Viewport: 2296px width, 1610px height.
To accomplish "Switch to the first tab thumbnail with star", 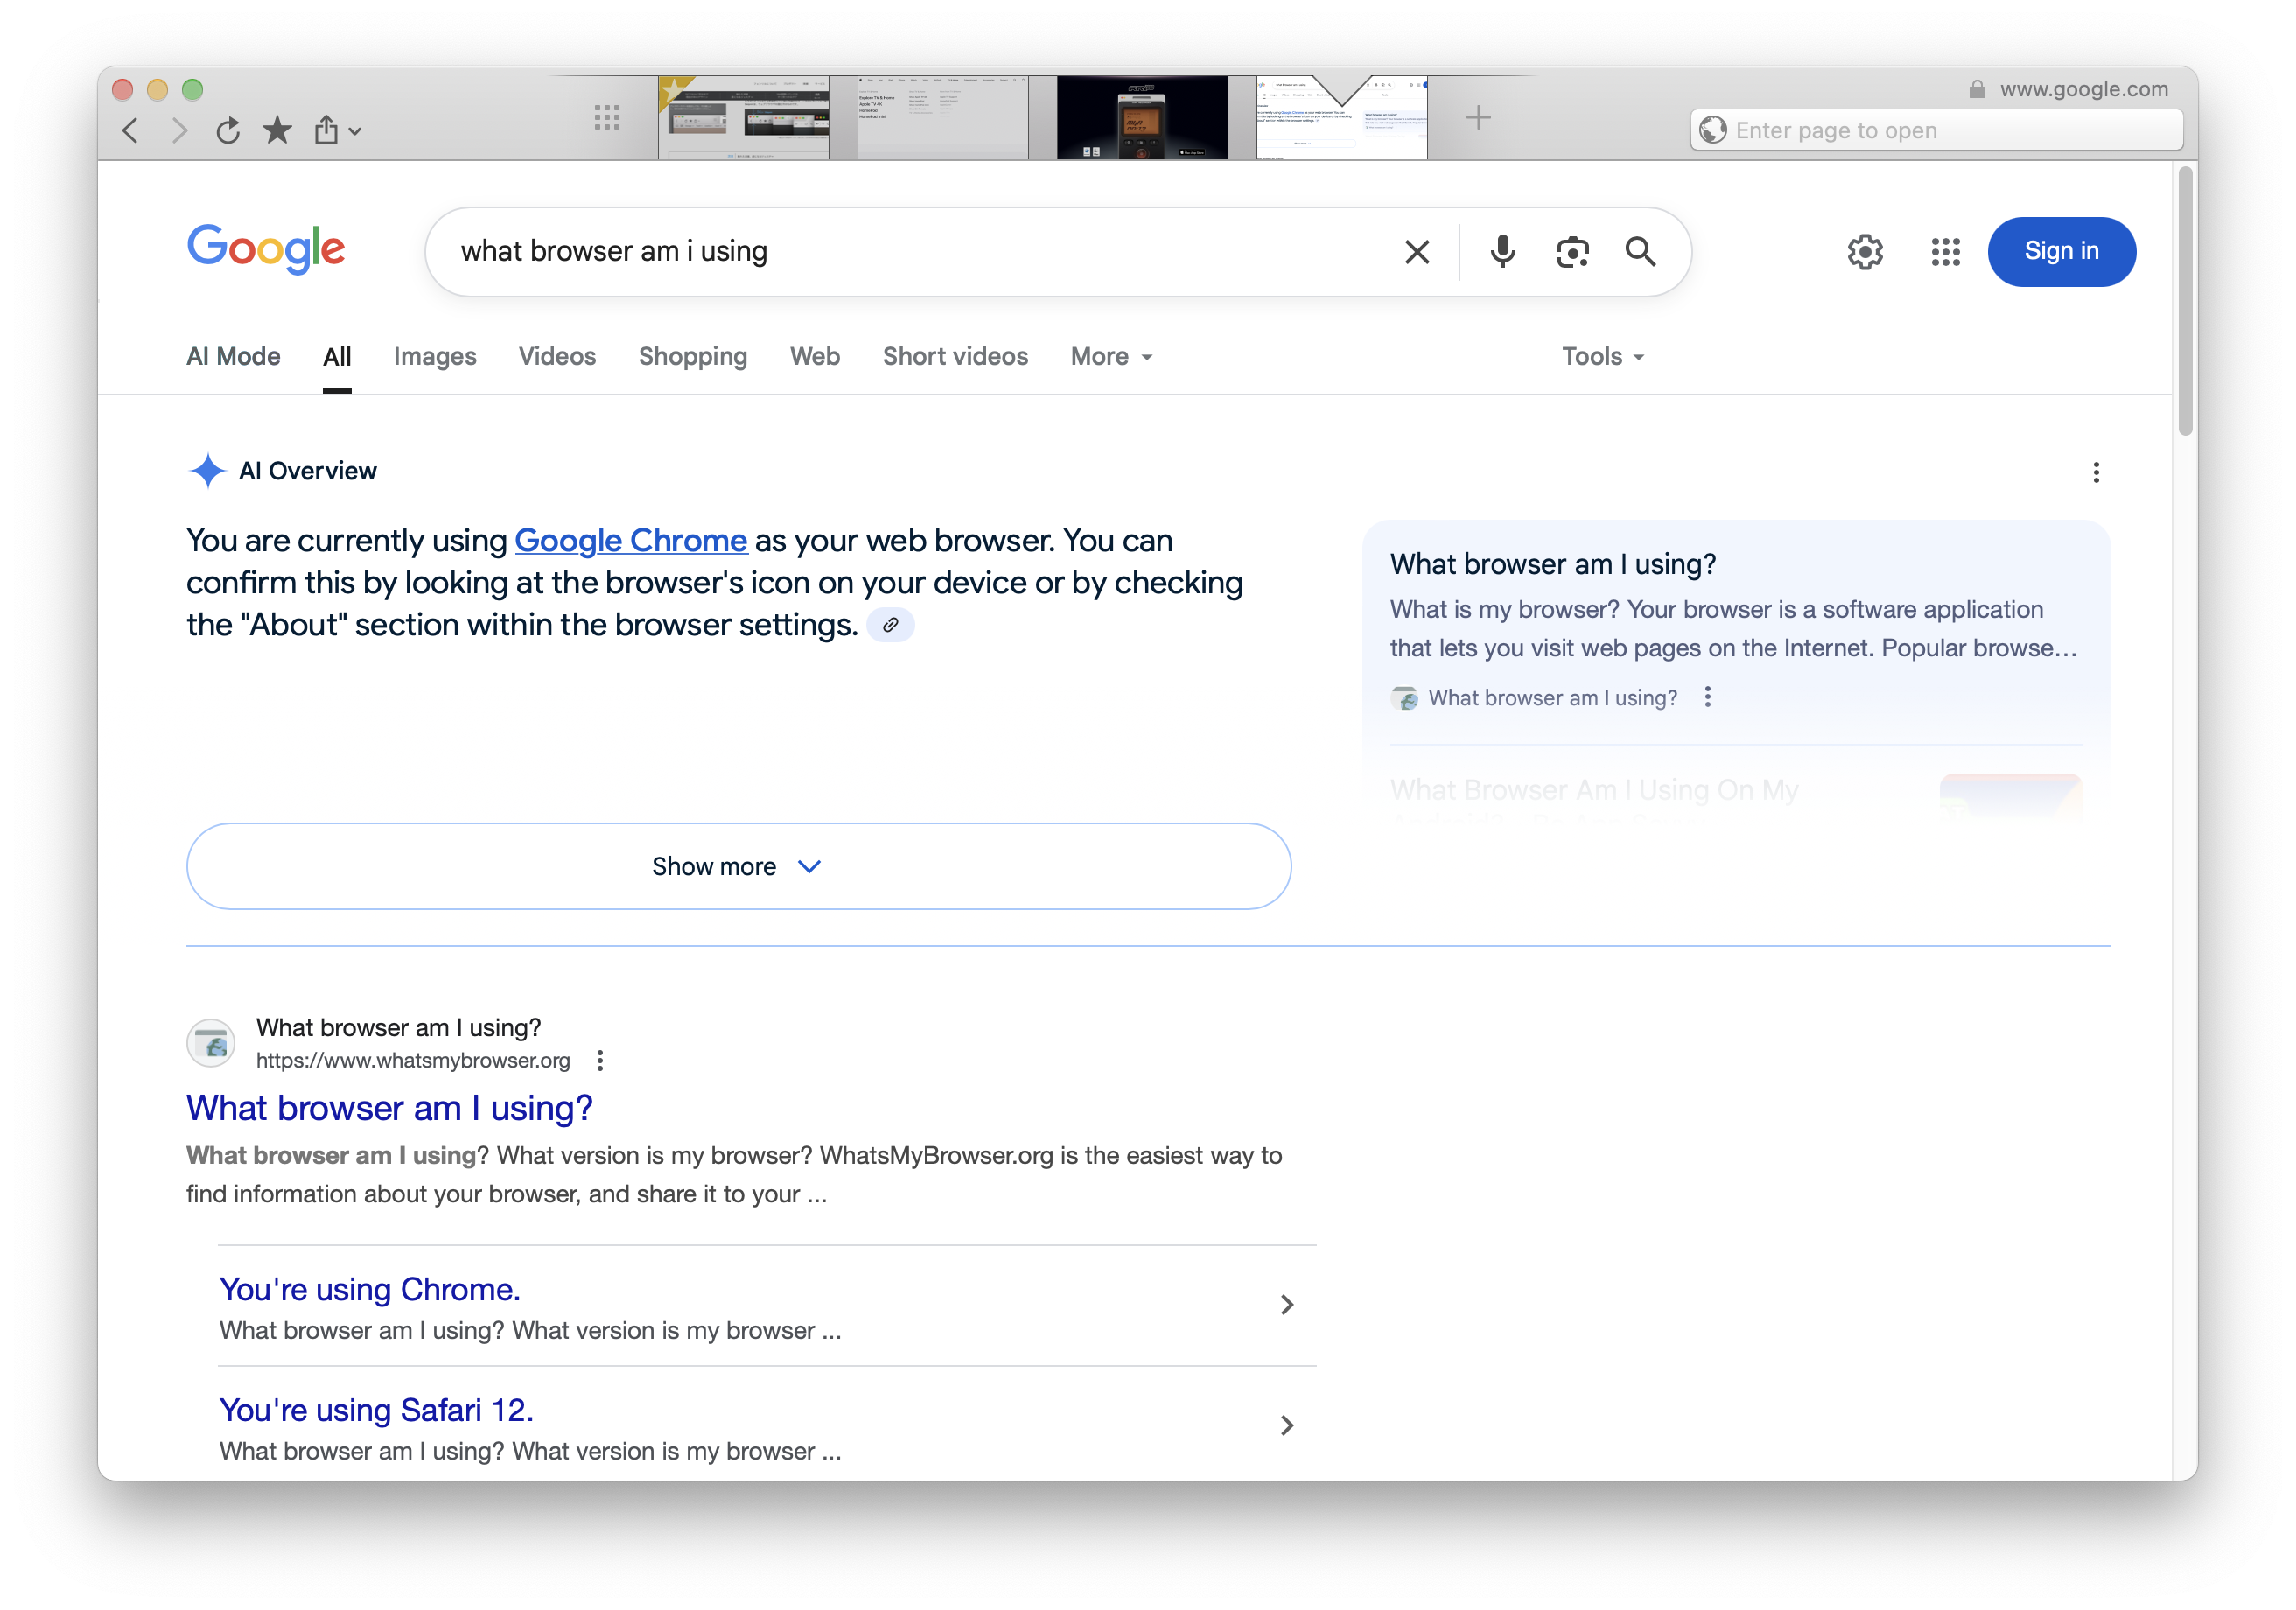I will tap(743, 117).
